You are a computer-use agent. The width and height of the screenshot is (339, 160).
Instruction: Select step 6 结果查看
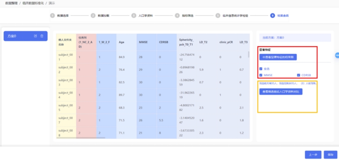[x=279, y=16]
